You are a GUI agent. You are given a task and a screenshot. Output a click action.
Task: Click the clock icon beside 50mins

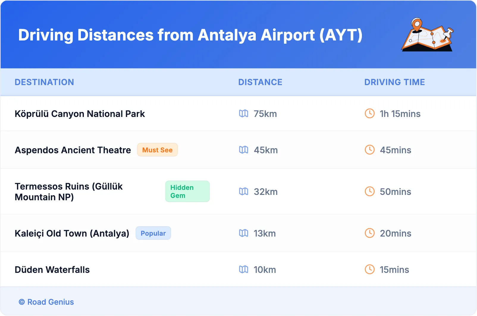(x=370, y=191)
